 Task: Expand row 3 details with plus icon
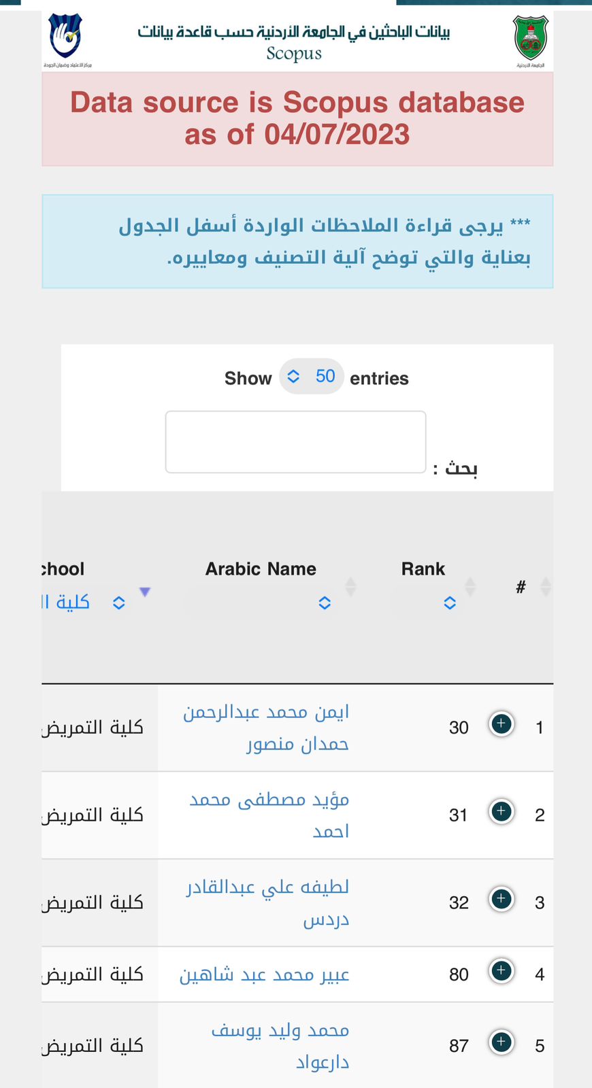click(x=501, y=899)
